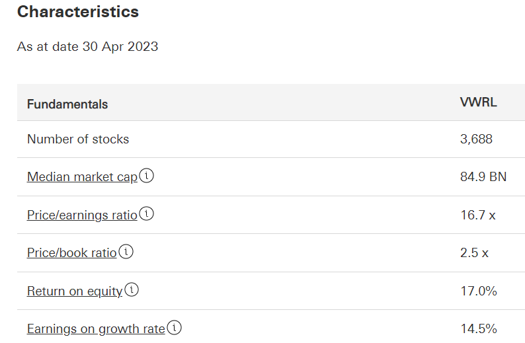Click the 84.9 BN market cap value
The width and height of the screenshot is (525, 343).
coord(483,176)
